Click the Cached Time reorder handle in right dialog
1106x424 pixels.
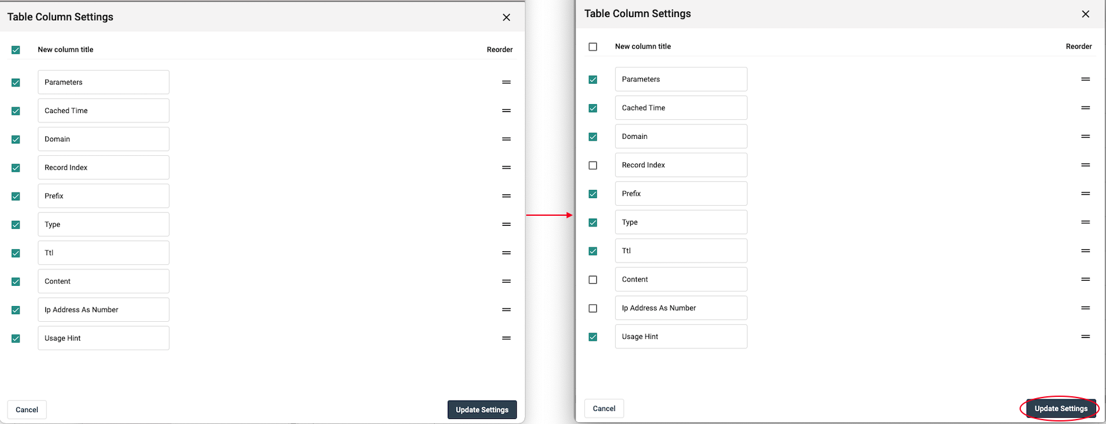[x=1085, y=108]
